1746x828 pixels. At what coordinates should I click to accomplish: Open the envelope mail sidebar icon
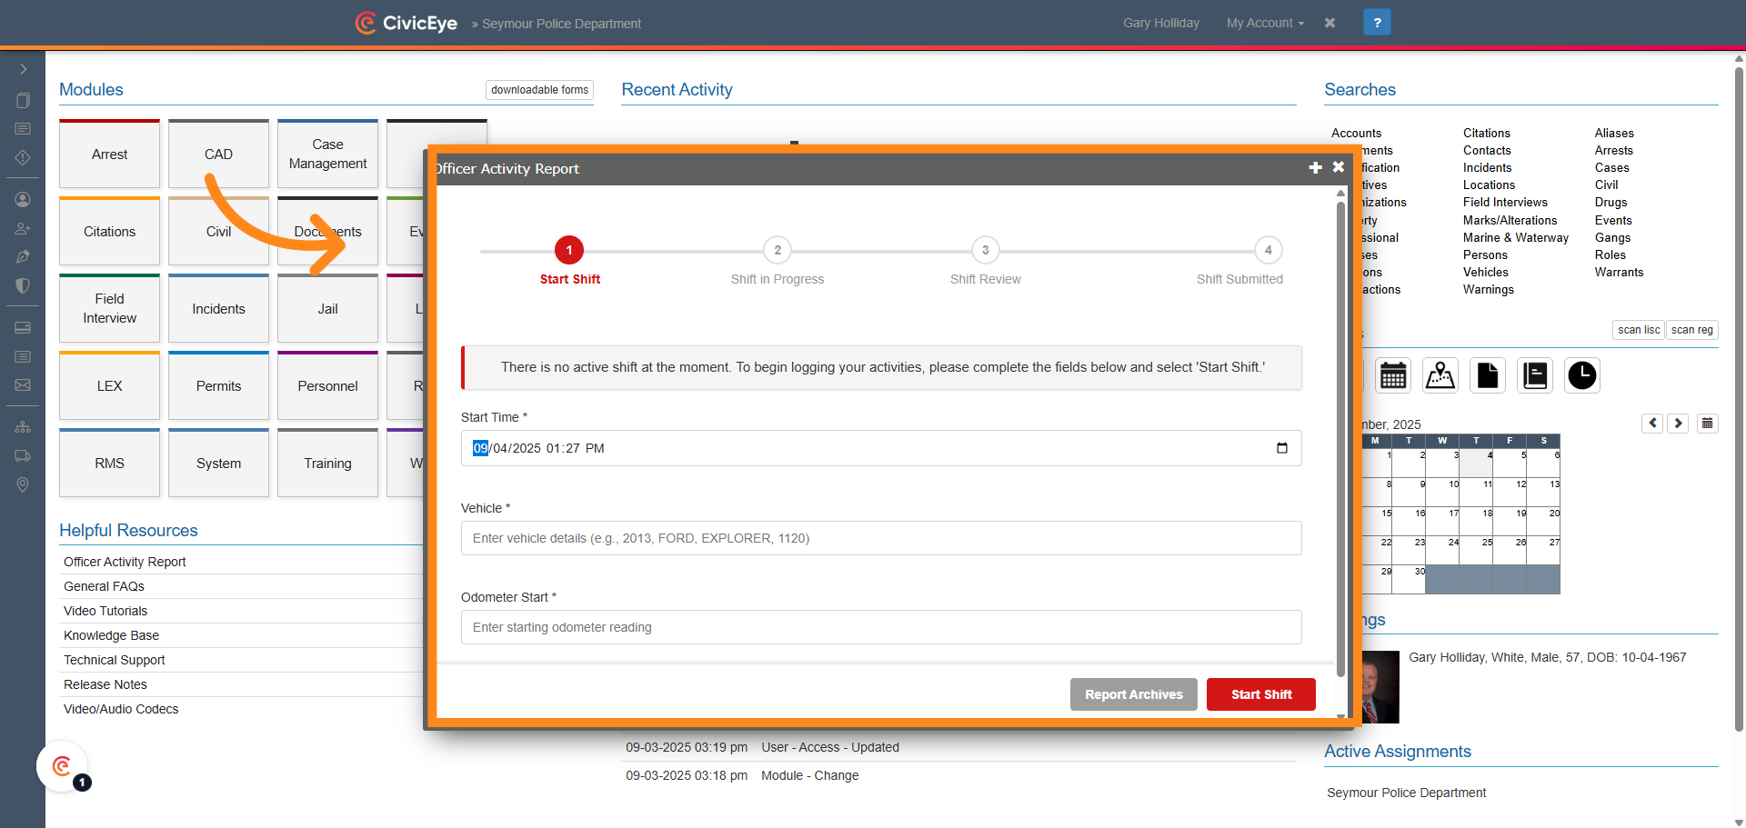[23, 385]
